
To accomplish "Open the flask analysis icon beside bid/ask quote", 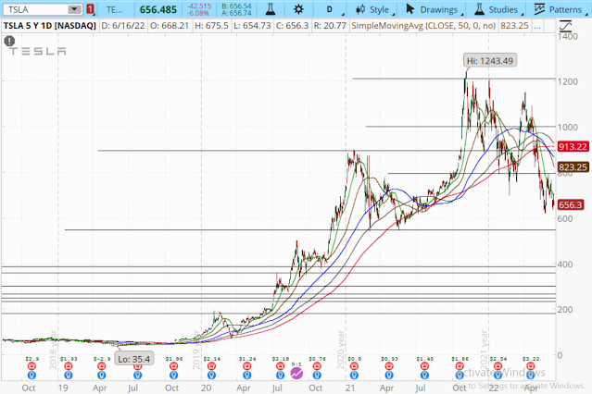I will pos(270,9).
